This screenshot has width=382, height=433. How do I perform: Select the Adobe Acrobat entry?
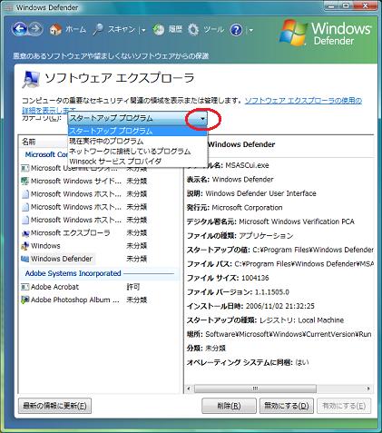coord(54,287)
